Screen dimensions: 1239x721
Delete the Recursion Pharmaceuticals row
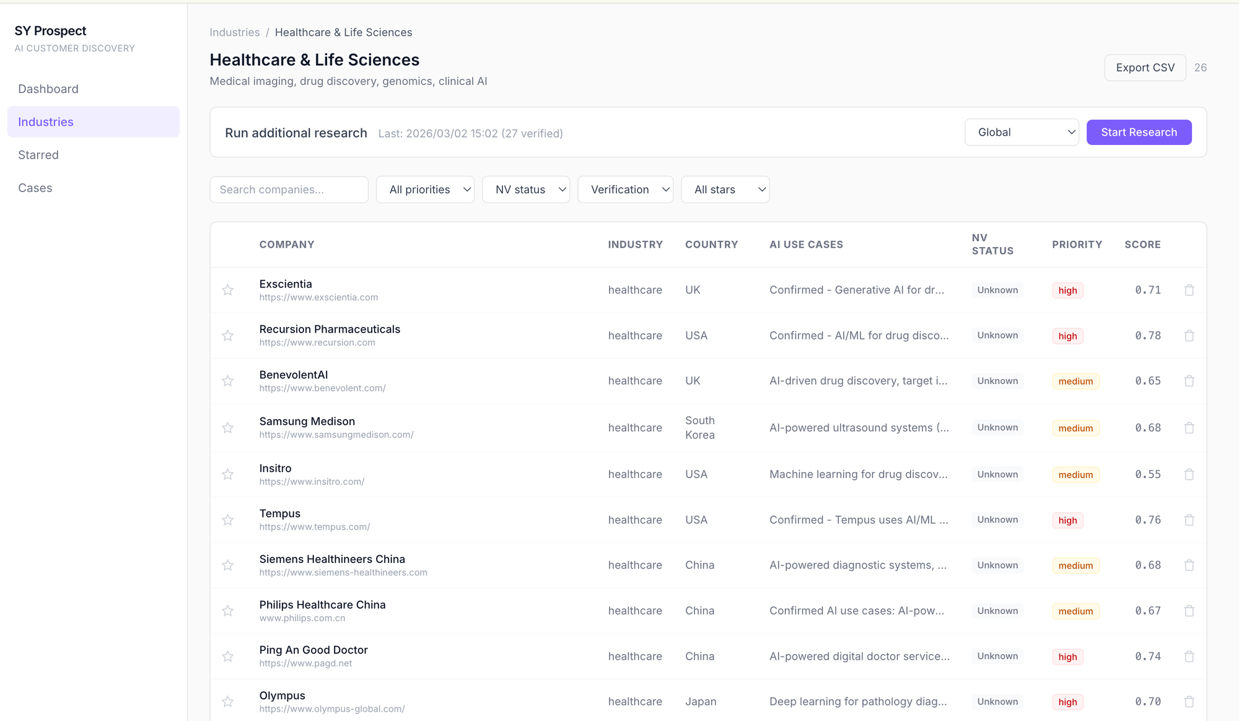pos(1189,336)
